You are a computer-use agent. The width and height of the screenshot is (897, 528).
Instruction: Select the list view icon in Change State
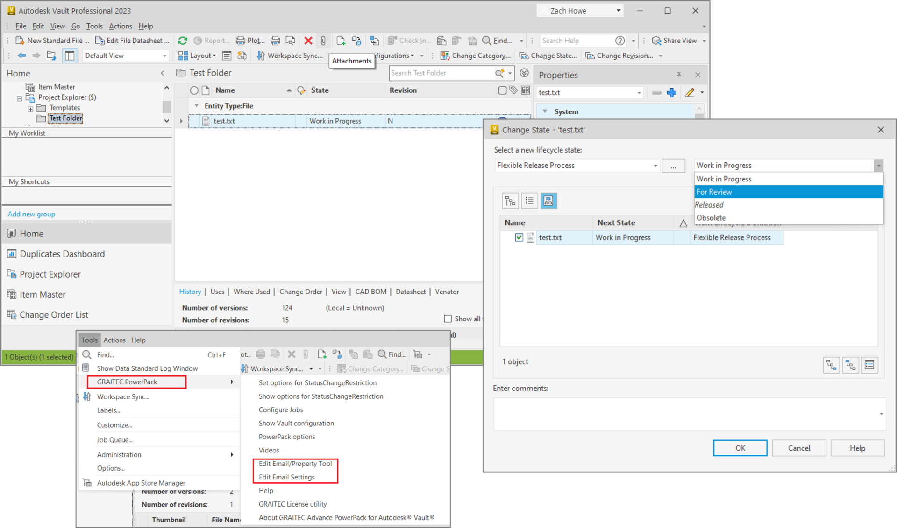[529, 201]
